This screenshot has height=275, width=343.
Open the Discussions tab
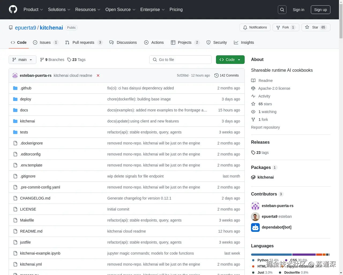point(123,42)
